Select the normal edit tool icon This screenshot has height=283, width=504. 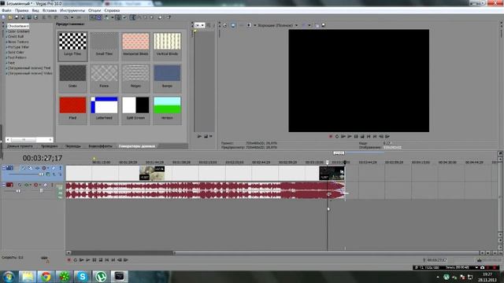[132, 17]
